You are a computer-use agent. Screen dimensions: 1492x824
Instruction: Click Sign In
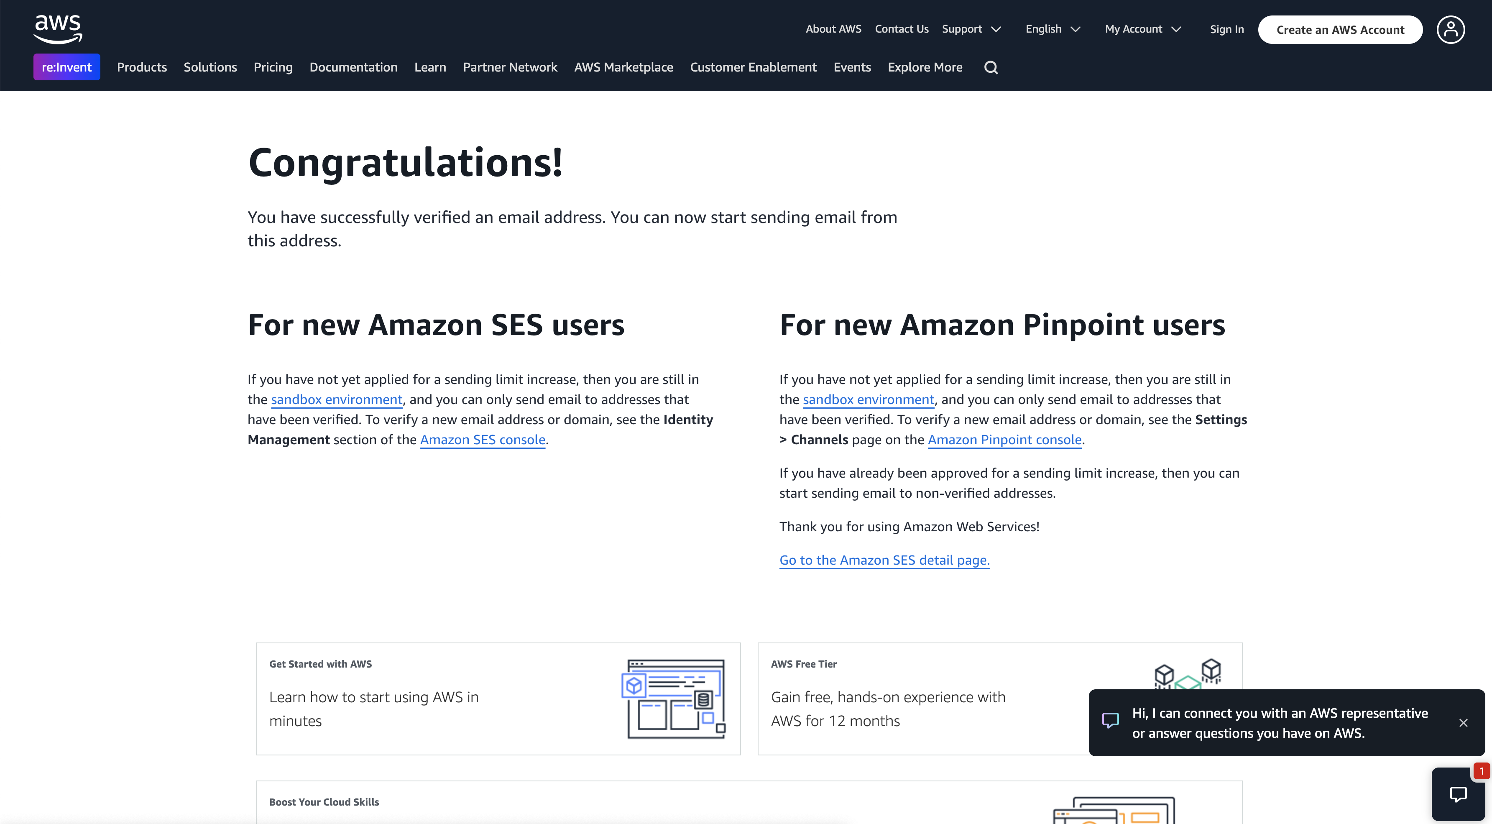coord(1227,29)
